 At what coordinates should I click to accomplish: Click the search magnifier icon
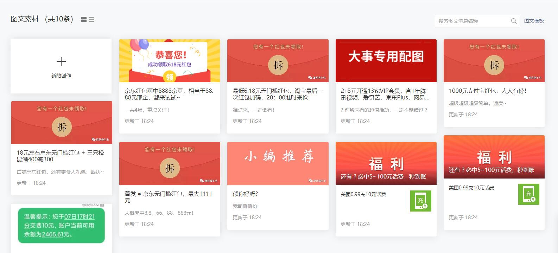point(514,21)
